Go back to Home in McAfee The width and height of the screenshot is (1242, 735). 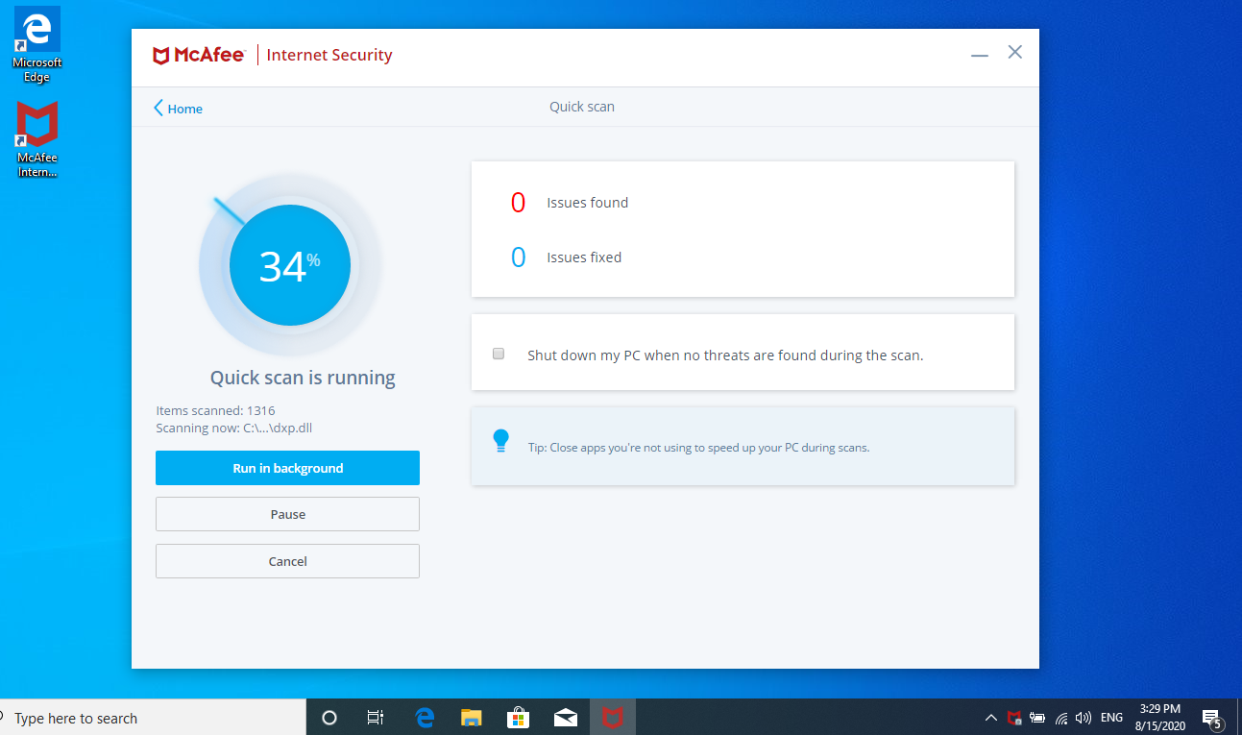point(178,109)
